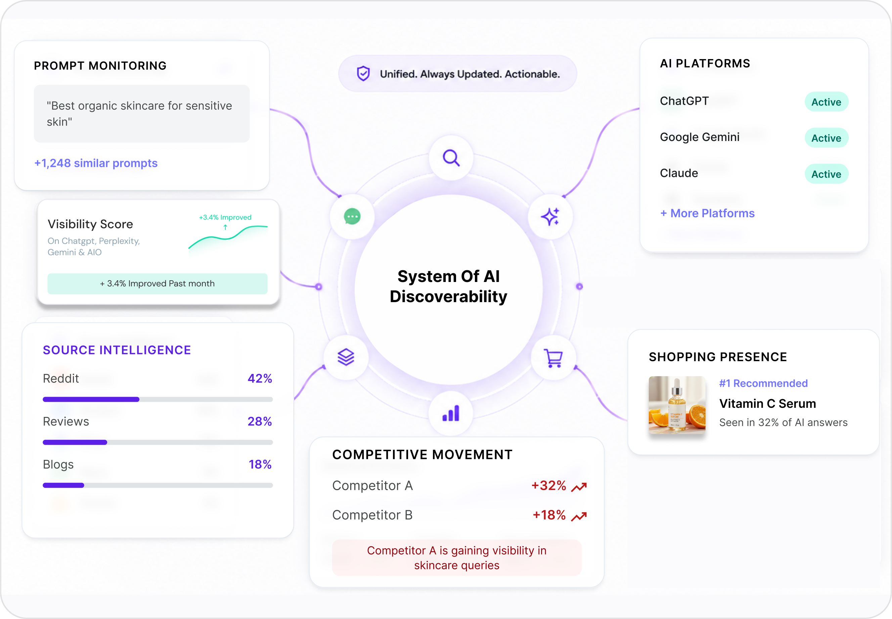Click the Unified. Always Updated. Actionable. pill
Viewport: 892px width, 619px height.
click(x=457, y=73)
